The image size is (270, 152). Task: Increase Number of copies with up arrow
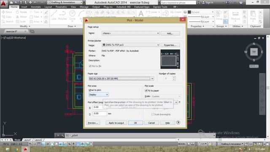point(174,77)
